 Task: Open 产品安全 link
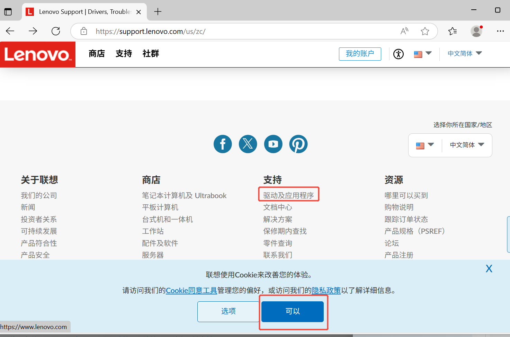click(35, 255)
